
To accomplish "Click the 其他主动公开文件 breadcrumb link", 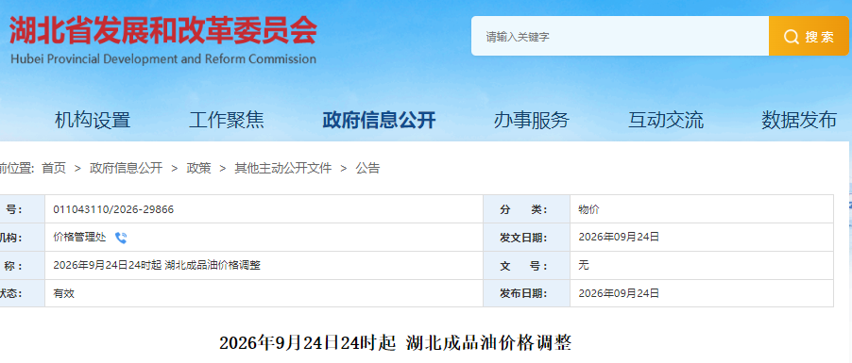I will click(283, 168).
